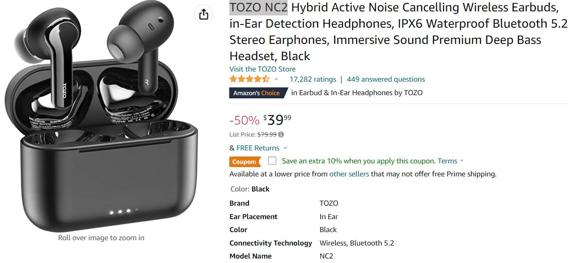Image resolution: width=569 pixels, height=263 pixels.
Task: Open the 17,282 ratings link
Action: tap(313, 79)
